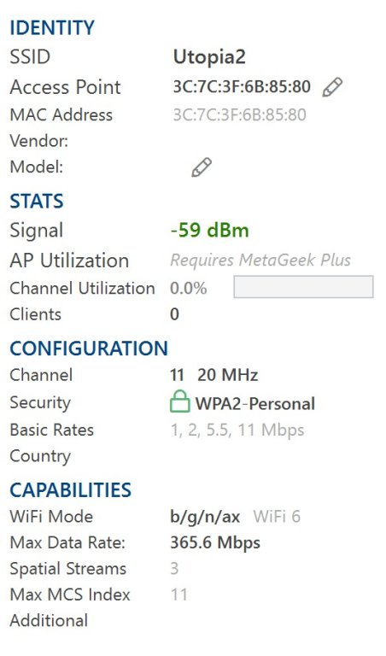
Task: Click the b/g/n/ax WiFi Mode value
Action: point(205,517)
